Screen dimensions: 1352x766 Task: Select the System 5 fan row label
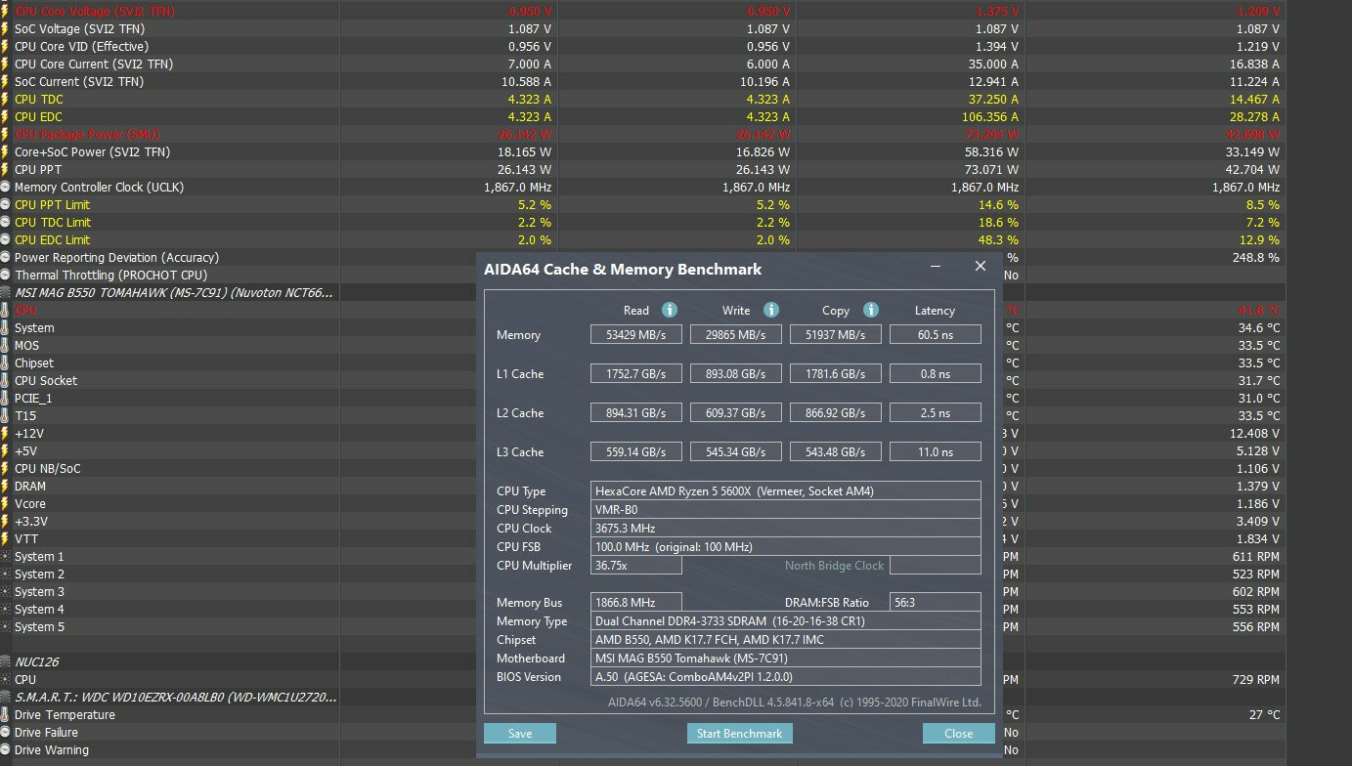coord(40,627)
